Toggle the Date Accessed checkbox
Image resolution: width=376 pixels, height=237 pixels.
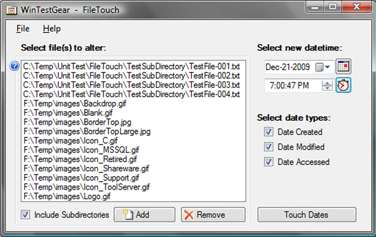(x=268, y=162)
